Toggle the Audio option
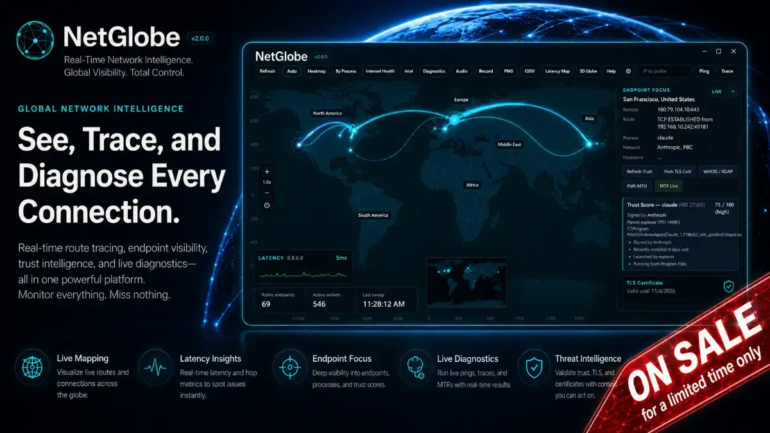The image size is (770, 433). [x=461, y=71]
